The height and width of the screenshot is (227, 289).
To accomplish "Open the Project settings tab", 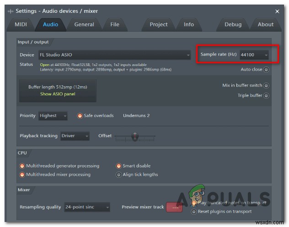I will pos(159,25).
